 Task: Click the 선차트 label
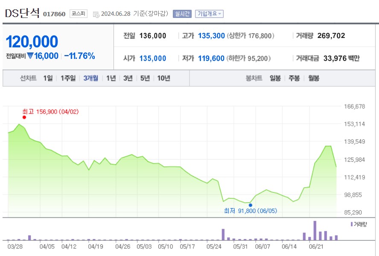[28, 78]
